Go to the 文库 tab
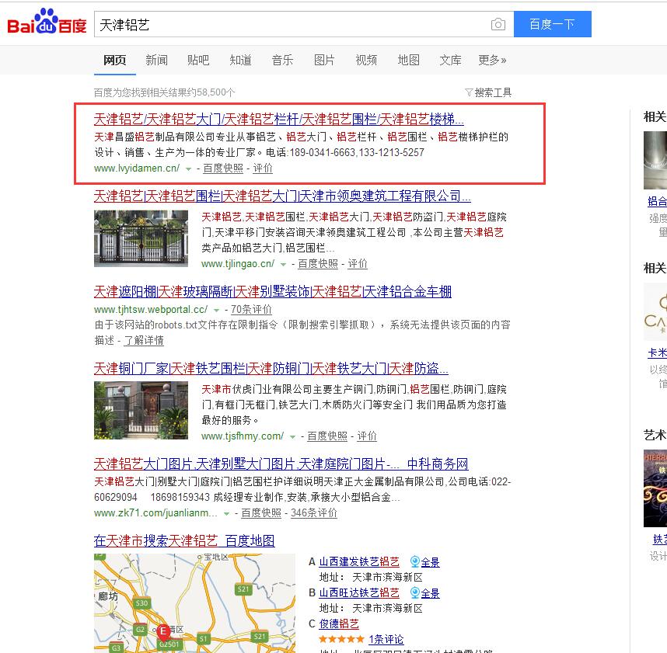The width and height of the screenshot is (667, 653). click(450, 60)
